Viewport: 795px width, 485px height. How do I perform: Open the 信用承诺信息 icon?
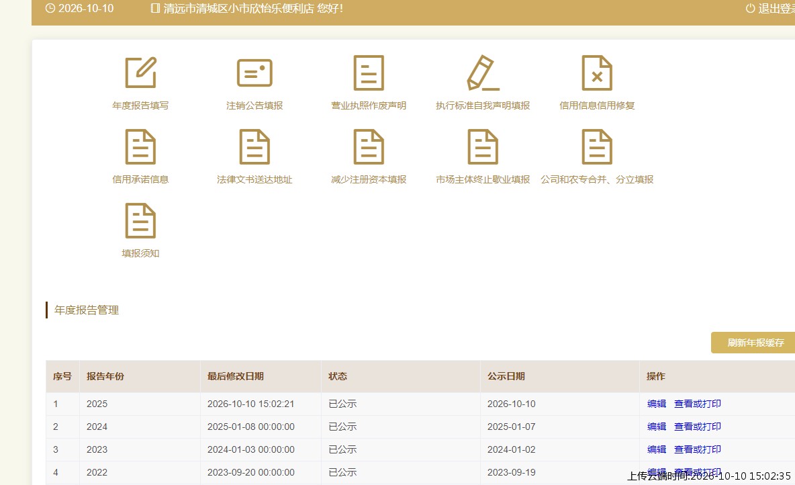140,146
